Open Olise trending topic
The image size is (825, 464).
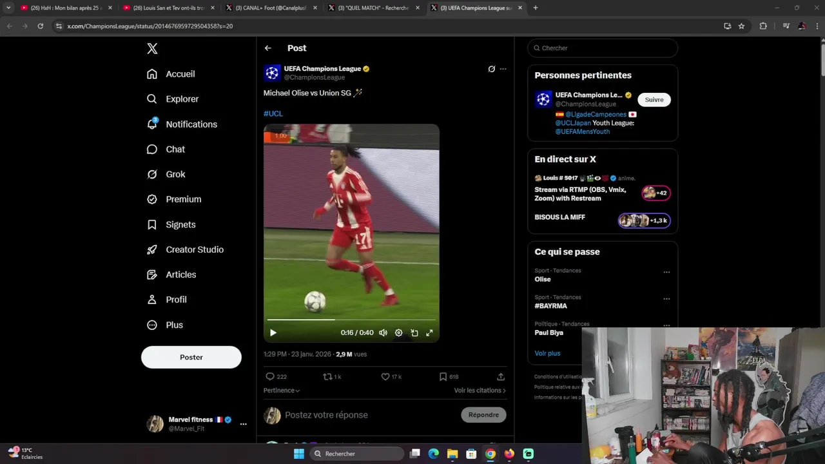click(543, 280)
